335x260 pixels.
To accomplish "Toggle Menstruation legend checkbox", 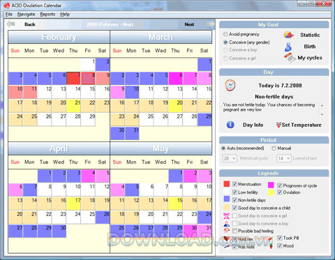I will pos(234,184).
